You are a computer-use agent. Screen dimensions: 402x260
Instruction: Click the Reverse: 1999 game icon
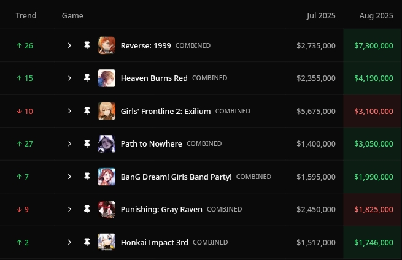[x=106, y=45]
